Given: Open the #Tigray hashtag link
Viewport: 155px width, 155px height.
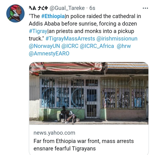Looking at the screenshot, I should (38, 31).
